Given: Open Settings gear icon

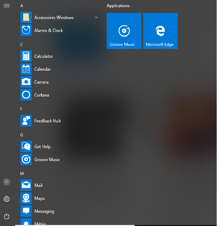Looking at the screenshot, I should (x=7, y=199).
